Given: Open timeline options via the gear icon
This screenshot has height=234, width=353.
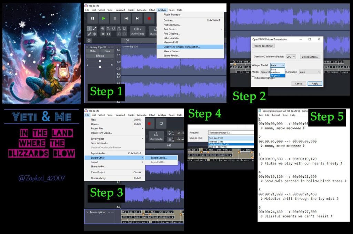Looking at the screenshot, I should [89, 40].
